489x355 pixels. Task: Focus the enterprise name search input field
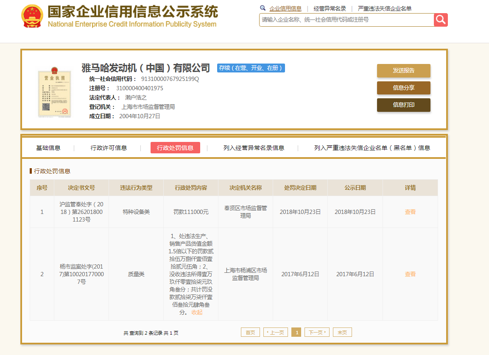click(346, 20)
